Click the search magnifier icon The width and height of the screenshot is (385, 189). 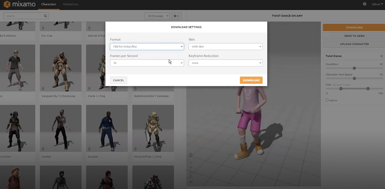(45, 16)
